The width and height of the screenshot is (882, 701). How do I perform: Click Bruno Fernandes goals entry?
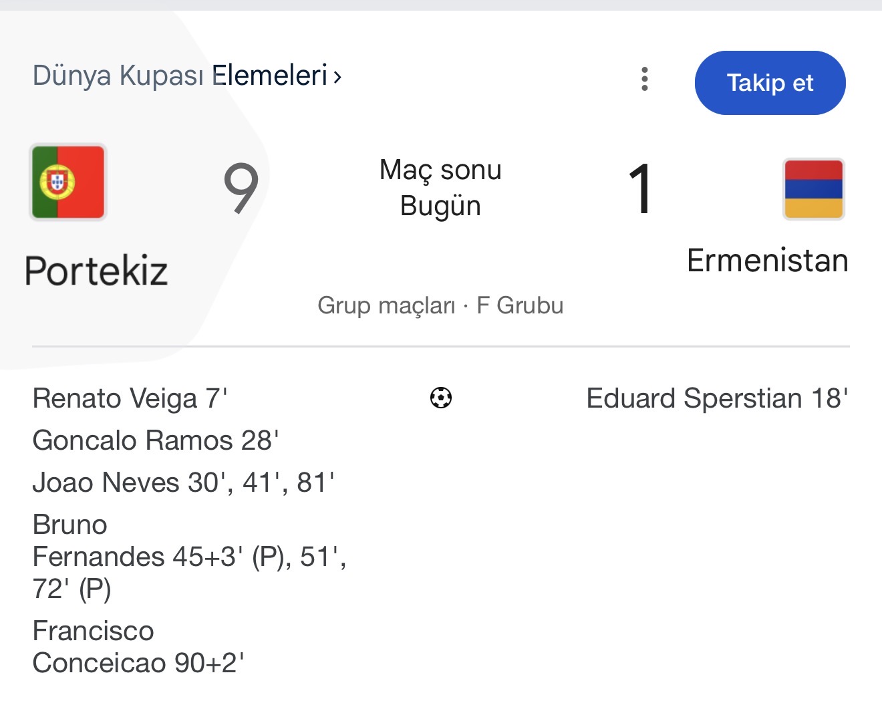pyautogui.click(x=188, y=557)
